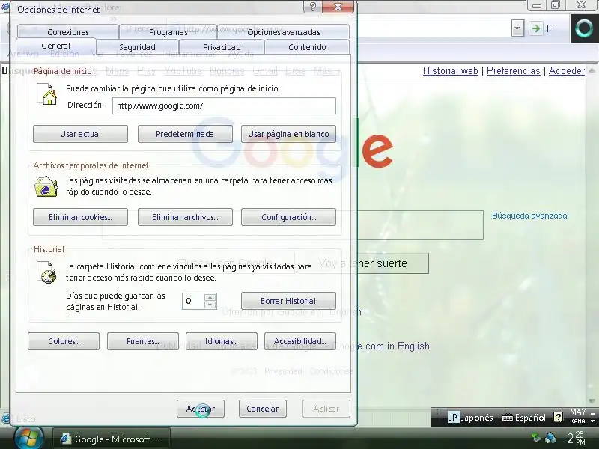The width and height of the screenshot is (599, 449).
Task: Increase history days with up arrow
Action: click(210, 297)
